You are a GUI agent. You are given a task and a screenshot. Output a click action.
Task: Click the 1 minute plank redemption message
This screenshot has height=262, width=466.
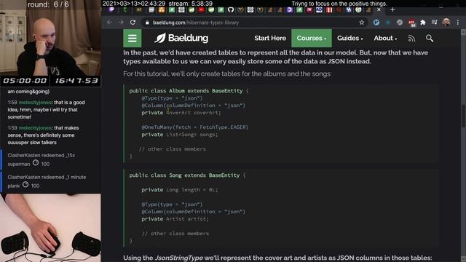click(x=50, y=181)
